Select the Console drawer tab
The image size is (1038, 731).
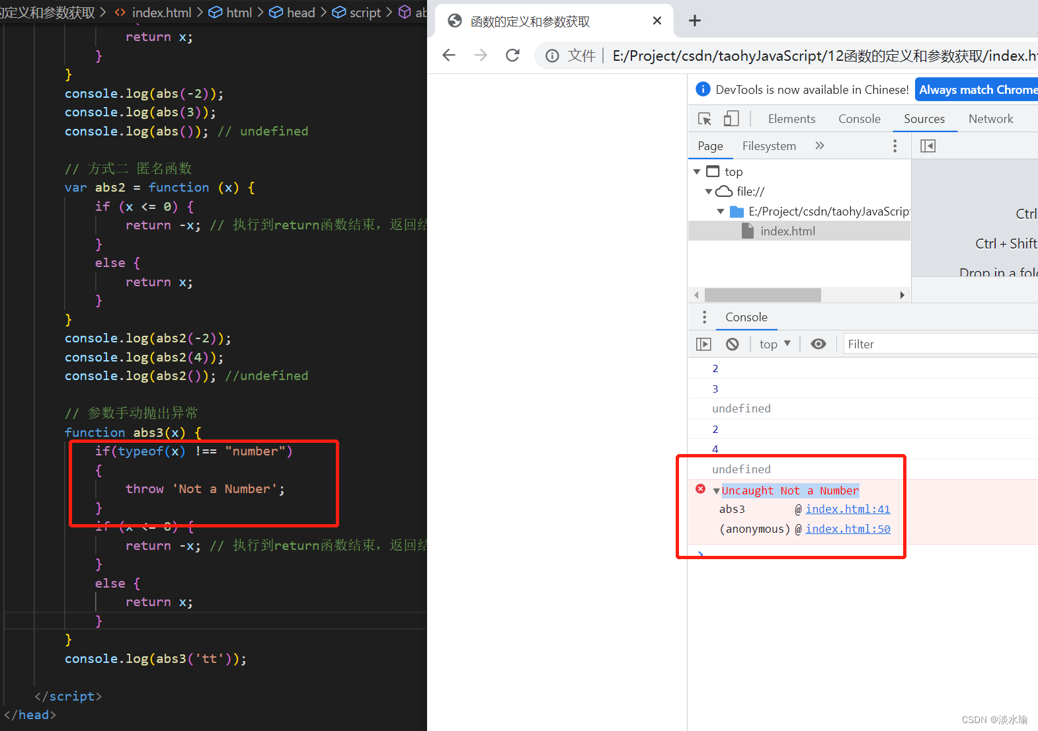[x=746, y=317]
